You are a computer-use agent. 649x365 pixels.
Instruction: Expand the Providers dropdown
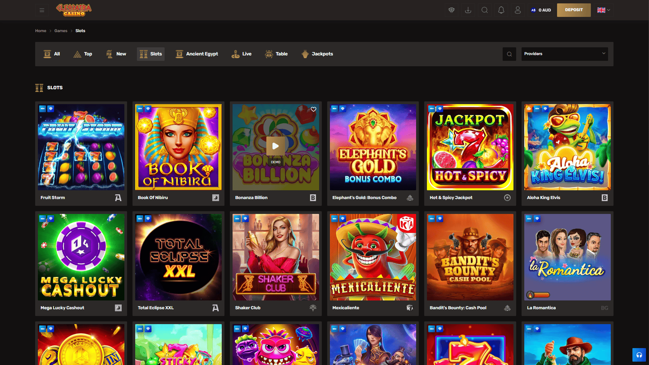[x=564, y=54]
